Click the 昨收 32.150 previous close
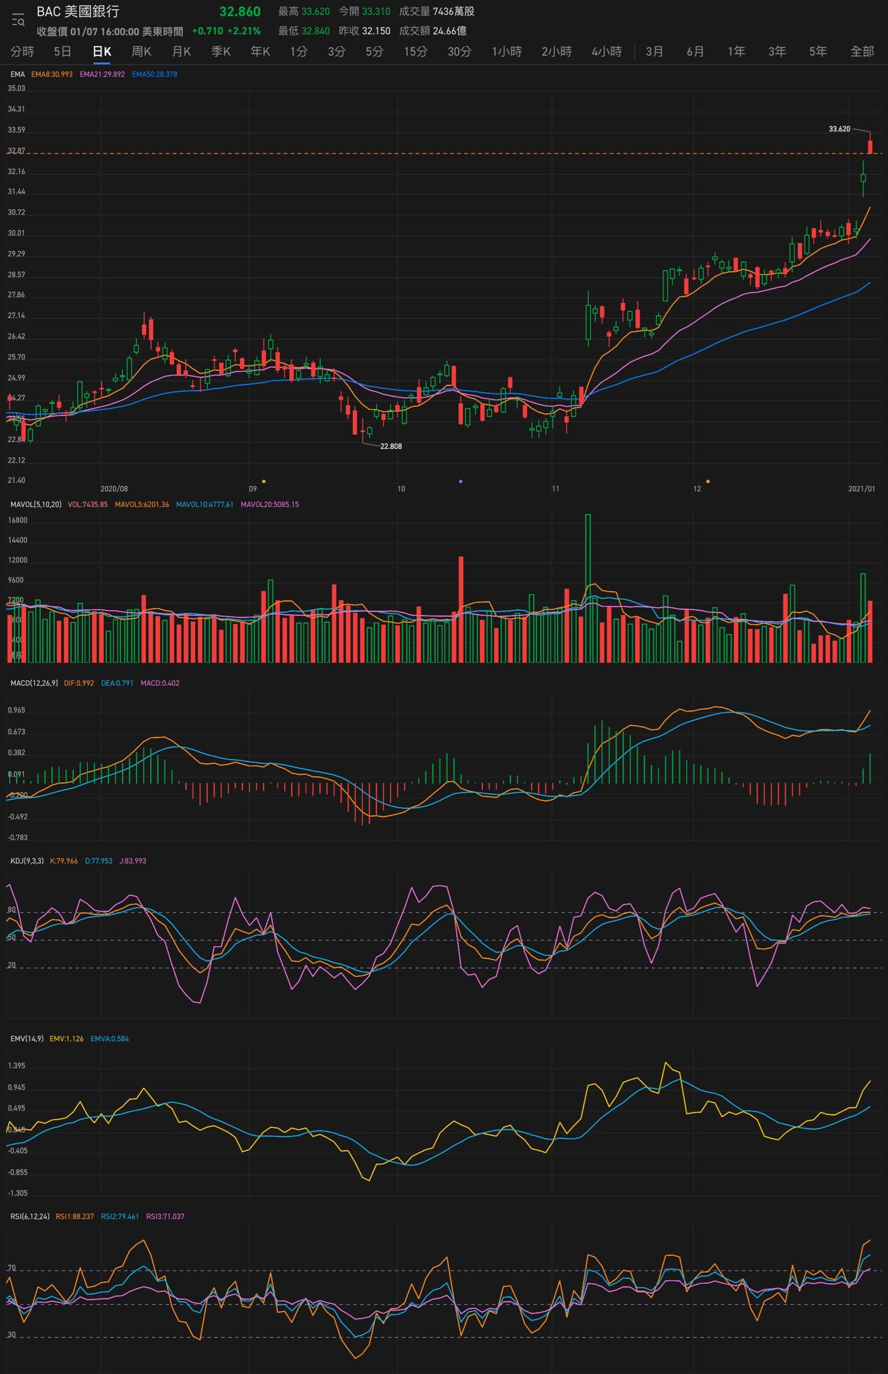 364,31
